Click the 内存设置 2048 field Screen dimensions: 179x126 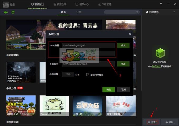pyautogui.click(x=68, y=74)
